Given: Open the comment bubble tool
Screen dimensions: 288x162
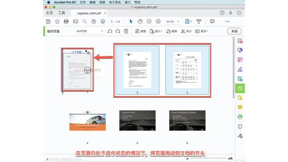Looking at the screenshot, I should point(212,21).
